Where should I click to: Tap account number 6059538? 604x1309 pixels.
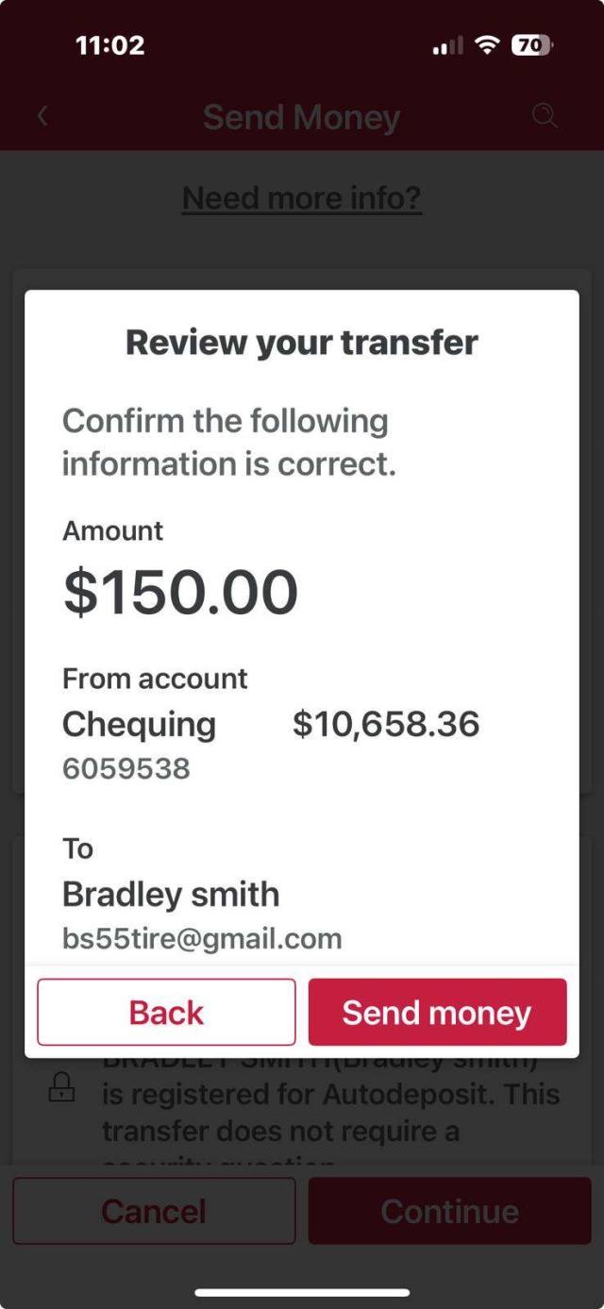(x=126, y=769)
